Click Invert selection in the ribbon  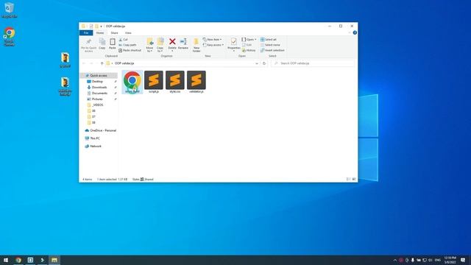point(272,50)
